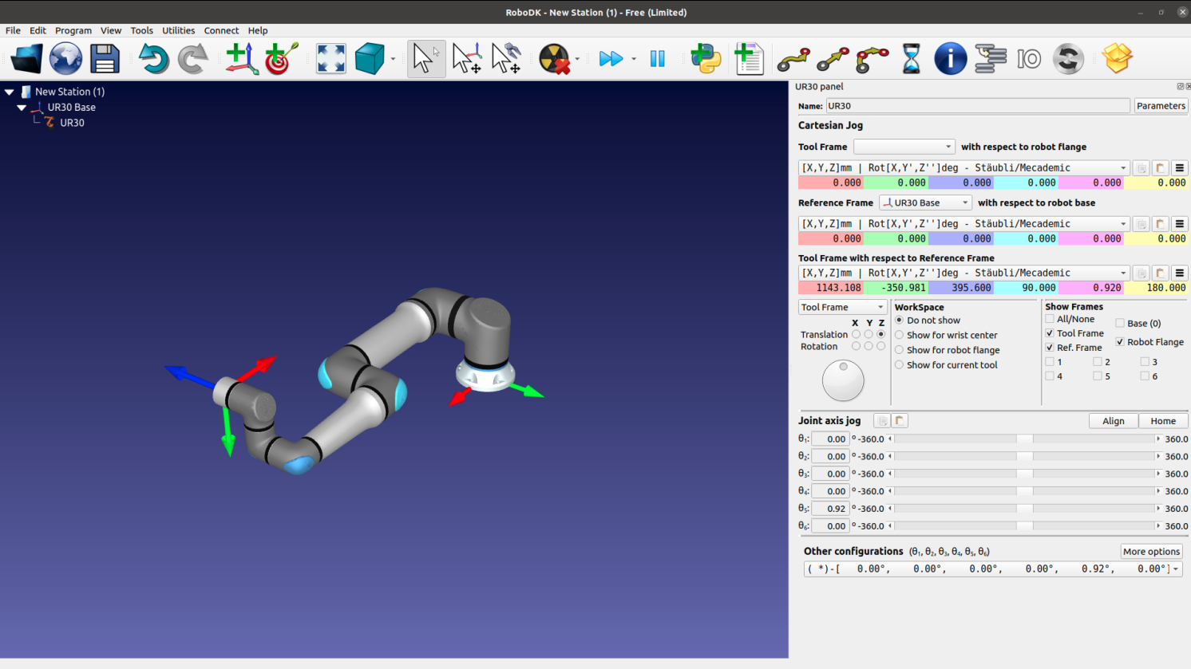Viewport: 1191px width, 669px height.
Task: Select Show for wrist center workspace
Action: [900, 335]
